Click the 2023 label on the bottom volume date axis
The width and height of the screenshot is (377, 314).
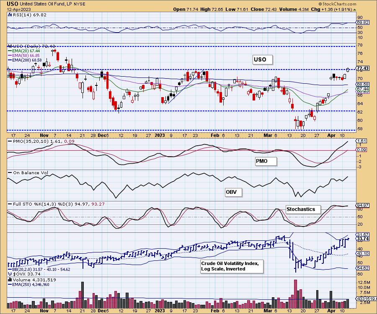160,311
